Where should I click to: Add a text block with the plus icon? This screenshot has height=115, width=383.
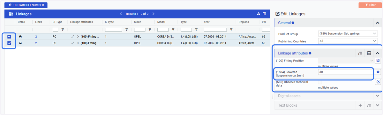click(360, 105)
